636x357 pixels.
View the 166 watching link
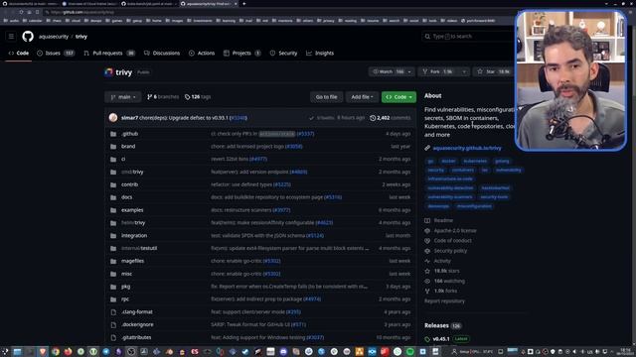pos(449,281)
